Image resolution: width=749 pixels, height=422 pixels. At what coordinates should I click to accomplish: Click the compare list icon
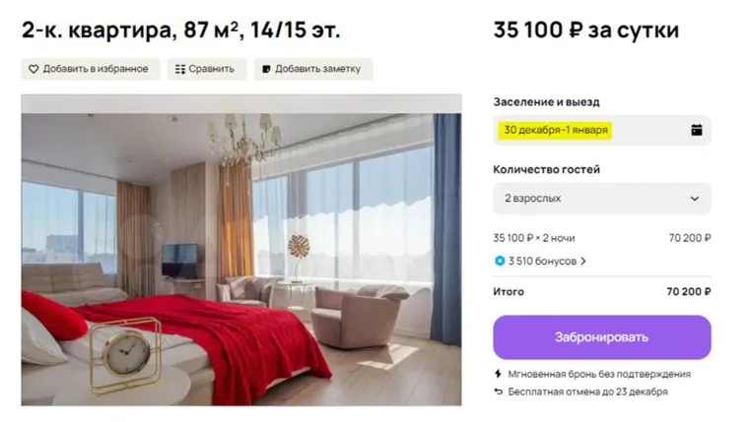coord(179,69)
